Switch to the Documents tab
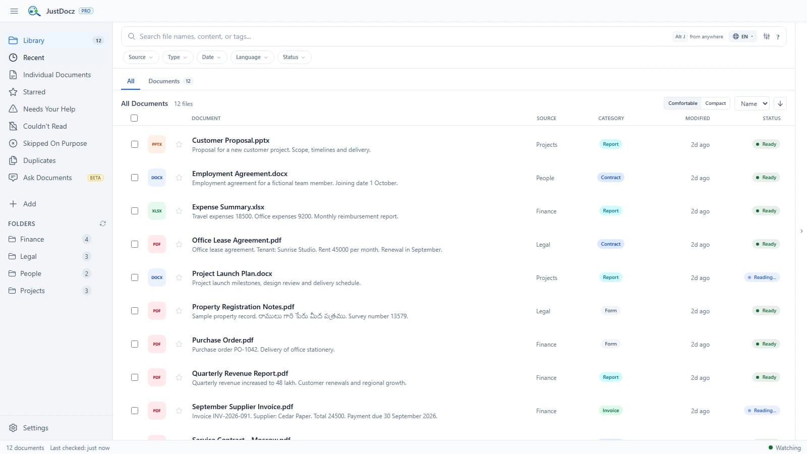The image size is (807, 454). (x=169, y=81)
